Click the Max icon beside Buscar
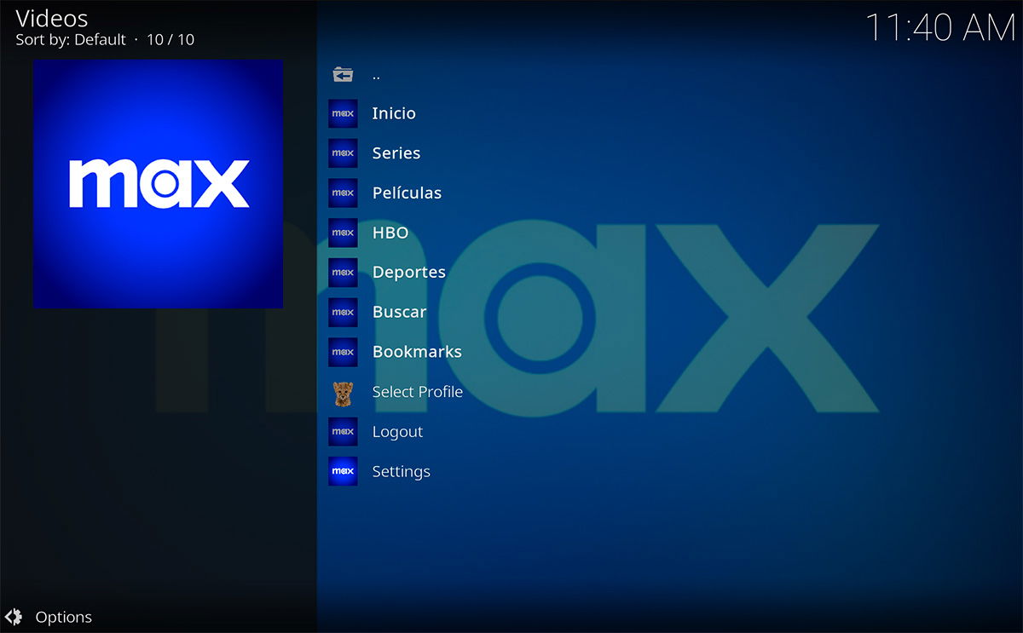The height and width of the screenshot is (633, 1023). 343,312
